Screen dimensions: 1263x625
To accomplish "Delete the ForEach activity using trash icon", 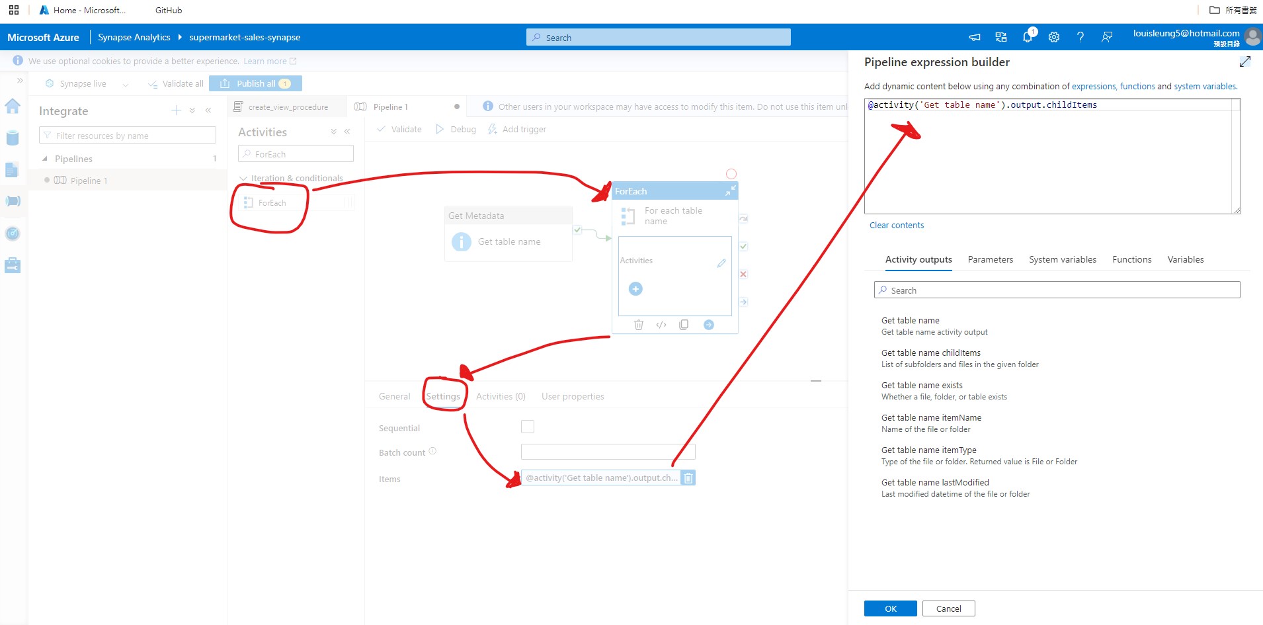I will pos(638,324).
